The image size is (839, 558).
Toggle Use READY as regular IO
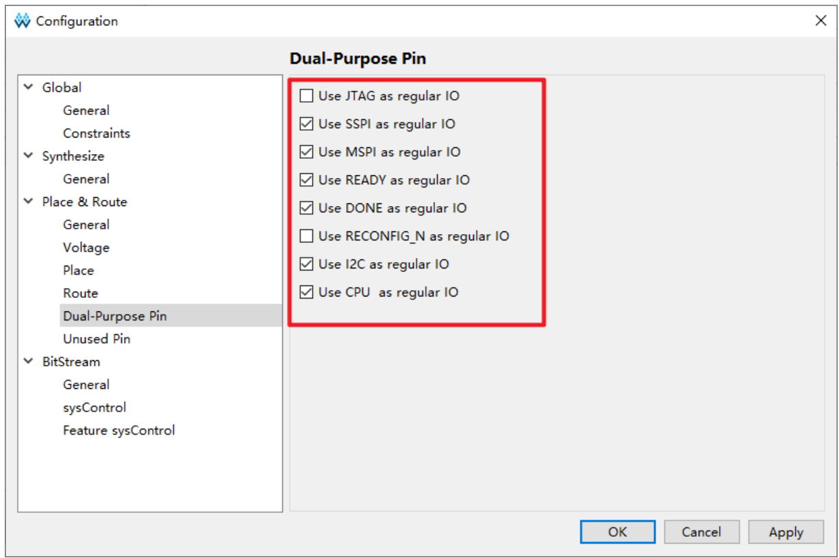pyautogui.click(x=306, y=180)
